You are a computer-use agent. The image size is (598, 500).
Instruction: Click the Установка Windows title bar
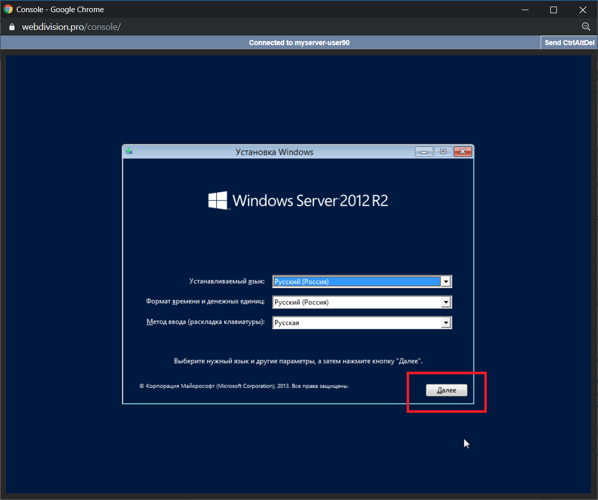tap(274, 152)
